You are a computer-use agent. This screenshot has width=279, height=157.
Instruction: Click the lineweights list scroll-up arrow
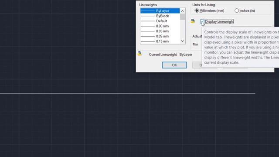coord(182,11)
